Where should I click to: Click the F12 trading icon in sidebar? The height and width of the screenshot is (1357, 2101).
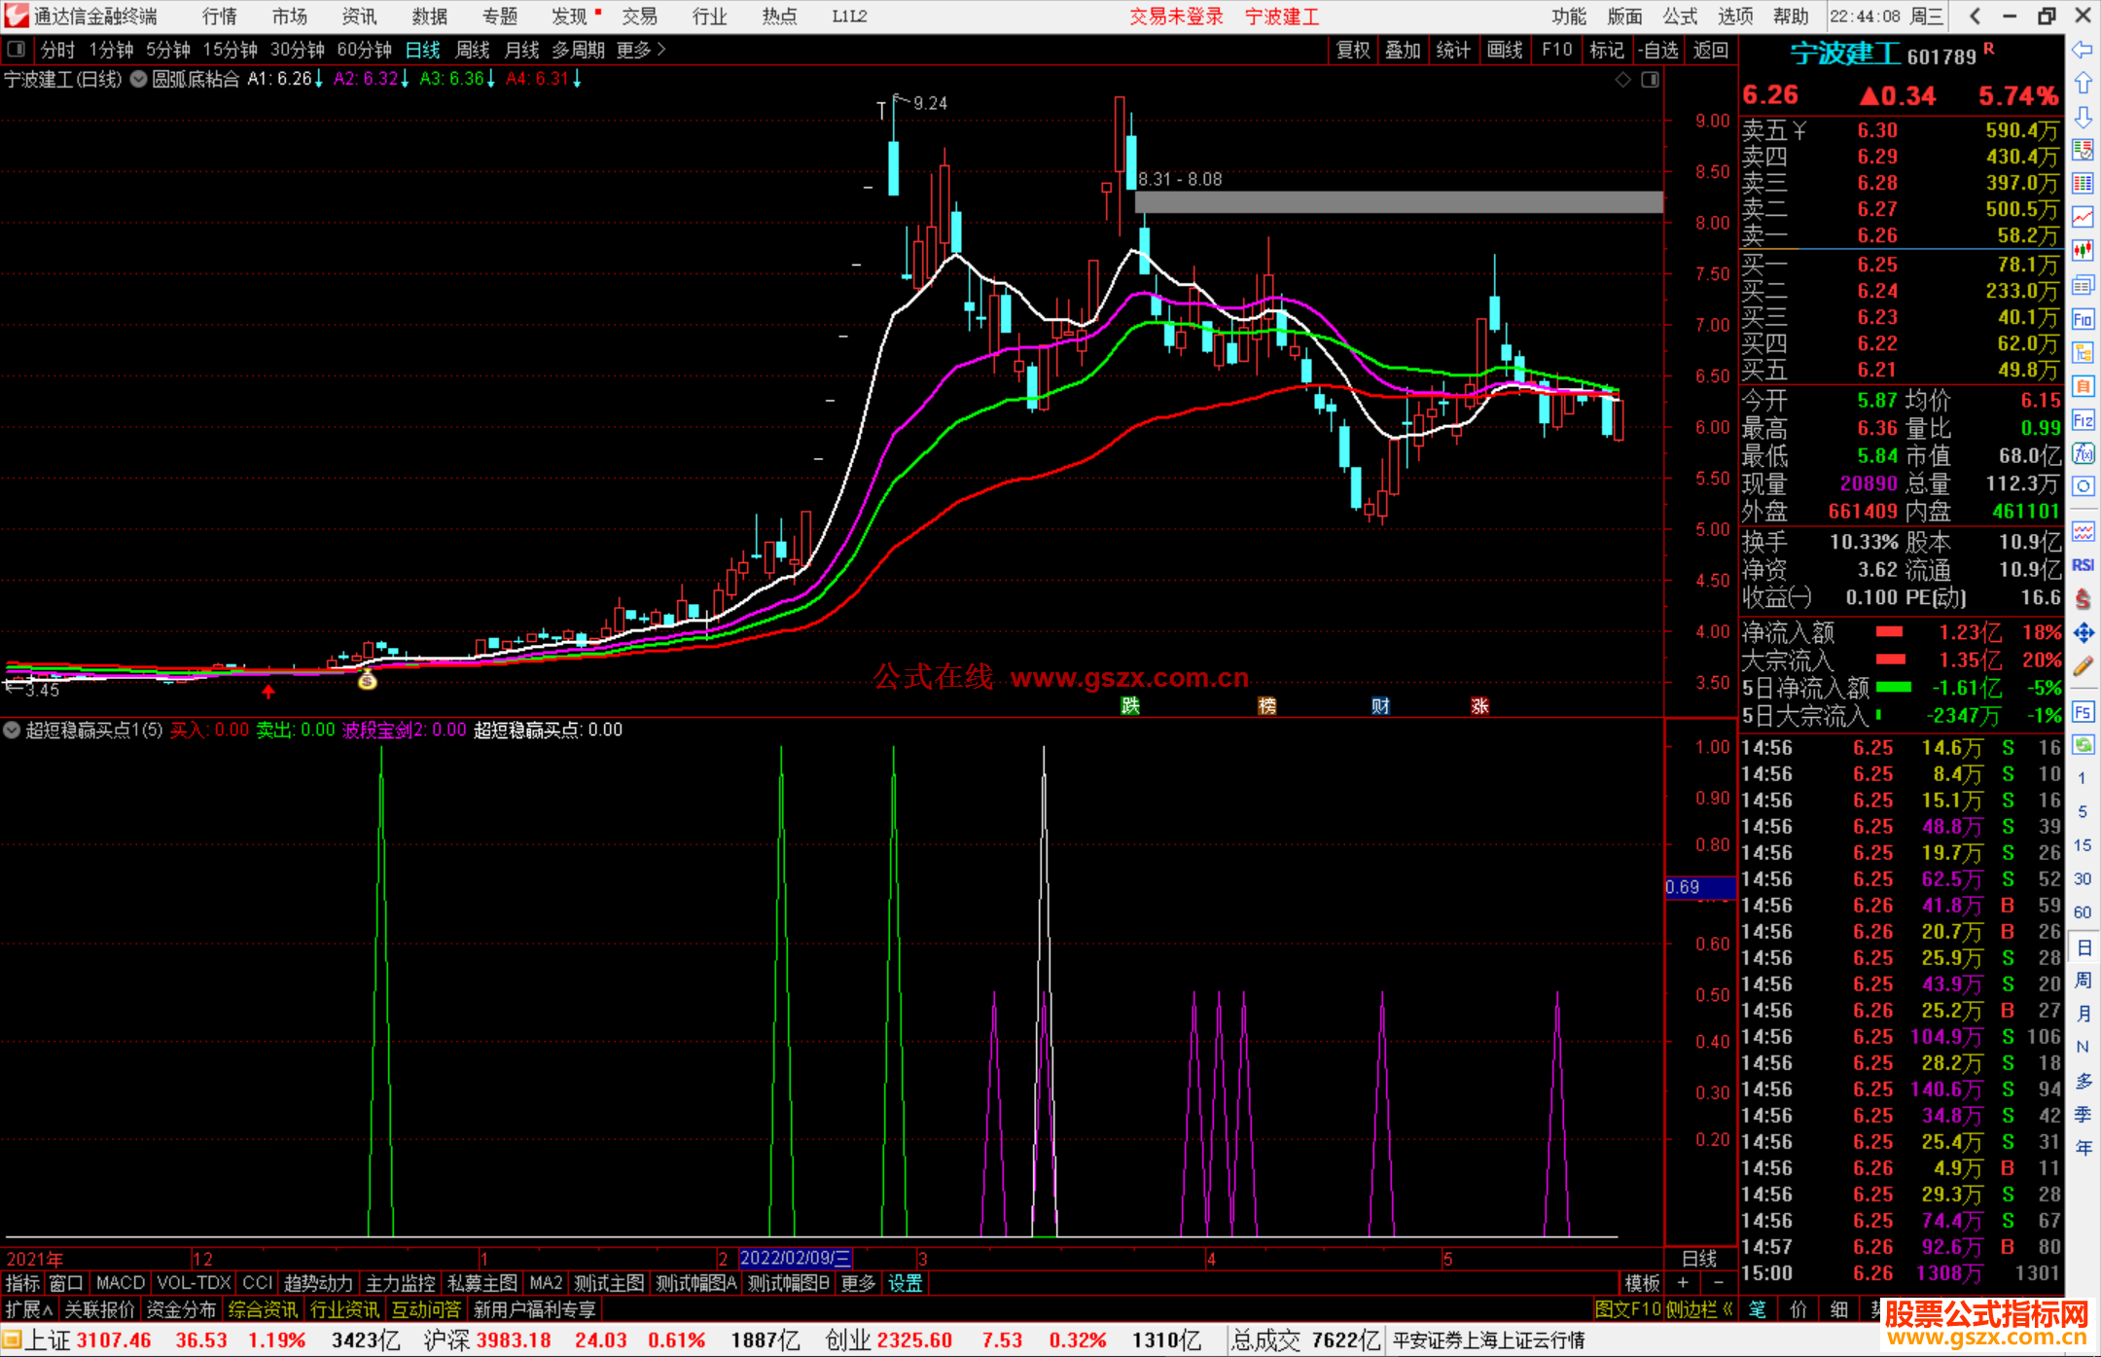[2083, 420]
